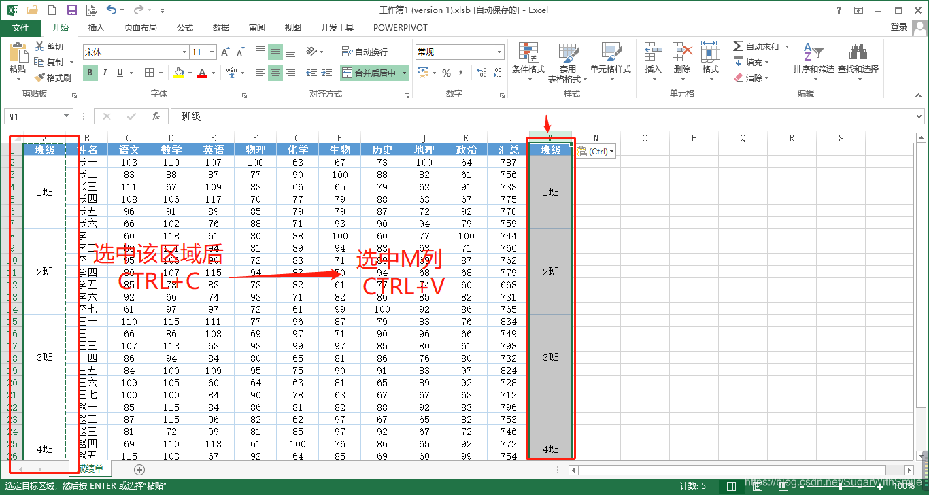Switch to Page Layout (页面布局) tab
This screenshot has width=929, height=495.
click(x=141, y=27)
